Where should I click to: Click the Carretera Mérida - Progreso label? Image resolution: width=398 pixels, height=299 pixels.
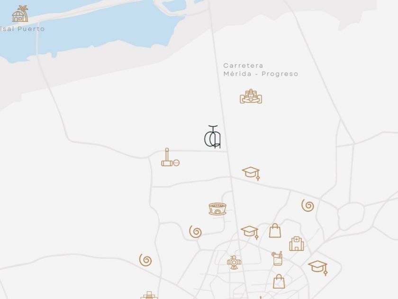click(261, 70)
